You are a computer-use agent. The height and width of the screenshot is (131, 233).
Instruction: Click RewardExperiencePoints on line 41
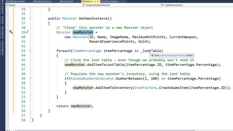[112, 41]
